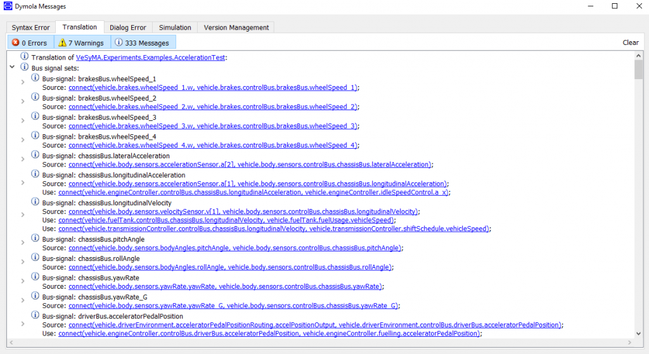Click info icon for brakesBus.wheelSpeed_3
This screenshot has height=354, width=649.
click(35, 117)
